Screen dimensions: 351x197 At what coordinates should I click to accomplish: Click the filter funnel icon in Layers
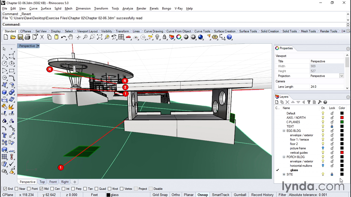click(309, 102)
